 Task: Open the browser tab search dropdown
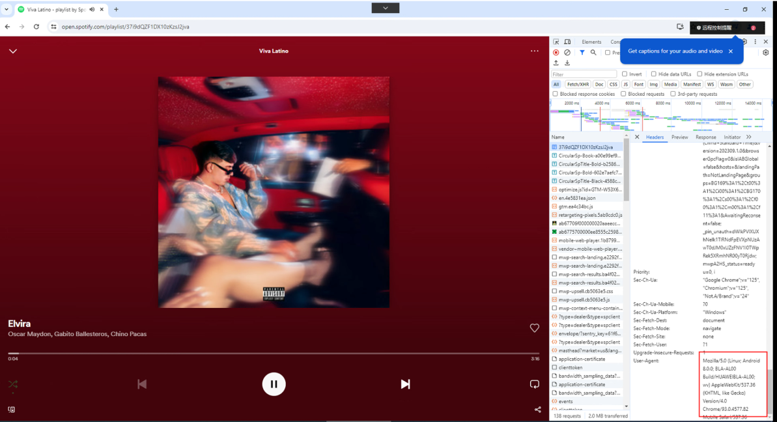[x=7, y=9]
